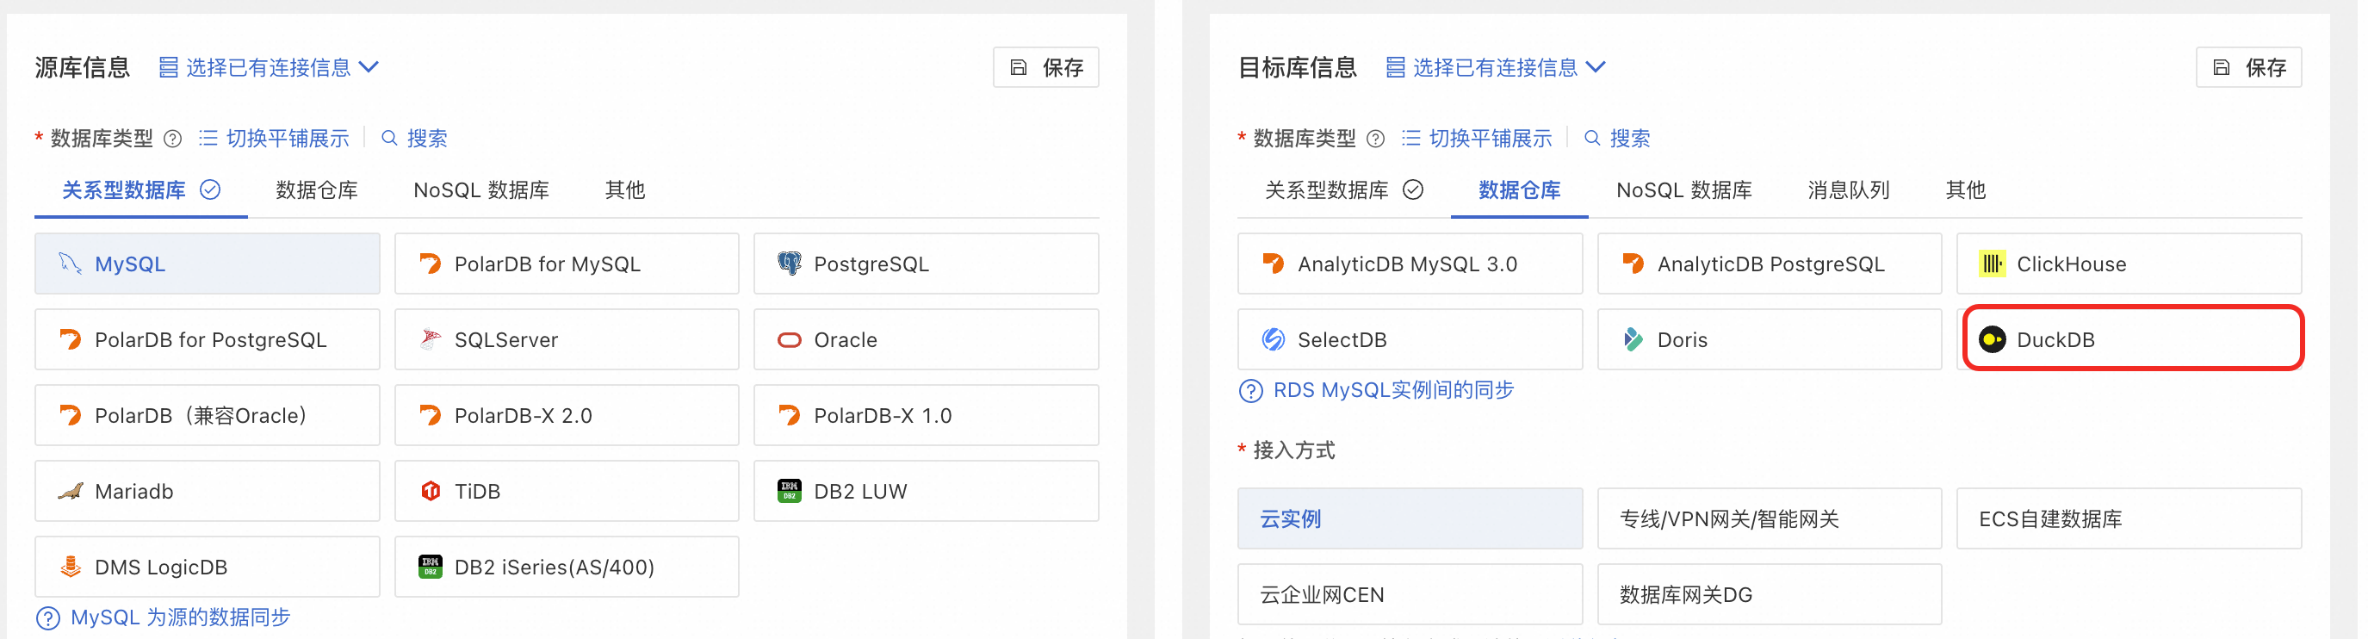
Task: Click source panel 搜索 link
Action: pyautogui.click(x=414, y=139)
